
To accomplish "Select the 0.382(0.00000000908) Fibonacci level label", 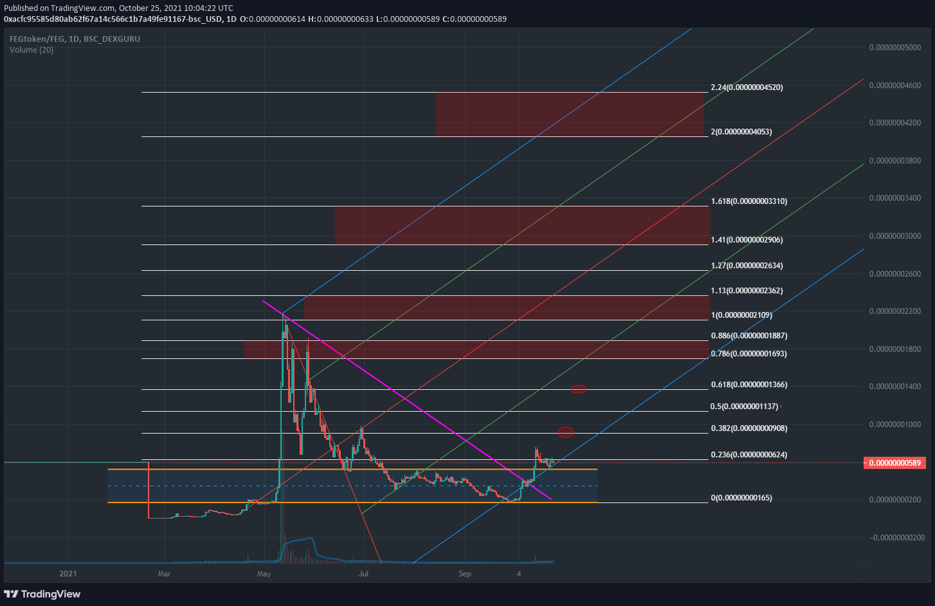I will click(x=749, y=428).
